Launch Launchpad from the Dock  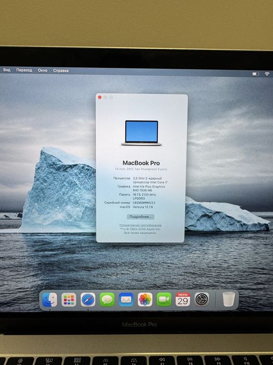point(69,299)
